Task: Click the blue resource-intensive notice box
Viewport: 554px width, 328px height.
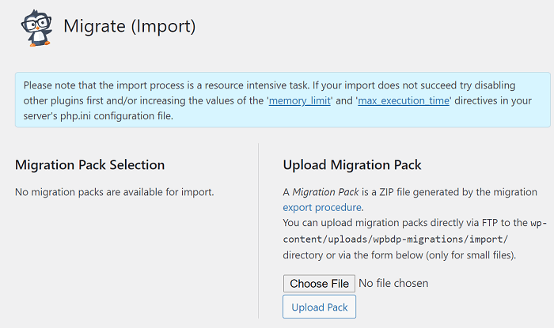Action: pyautogui.click(x=283, y=100)
